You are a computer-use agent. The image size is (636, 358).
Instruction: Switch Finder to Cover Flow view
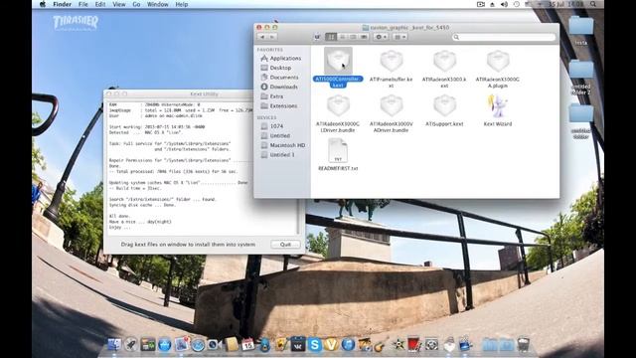tap(364, 37)
